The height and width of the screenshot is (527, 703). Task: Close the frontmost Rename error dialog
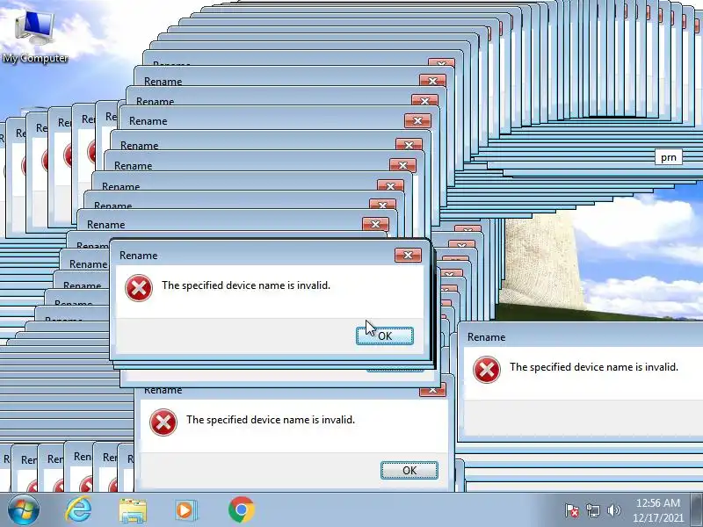click(408, 256)
